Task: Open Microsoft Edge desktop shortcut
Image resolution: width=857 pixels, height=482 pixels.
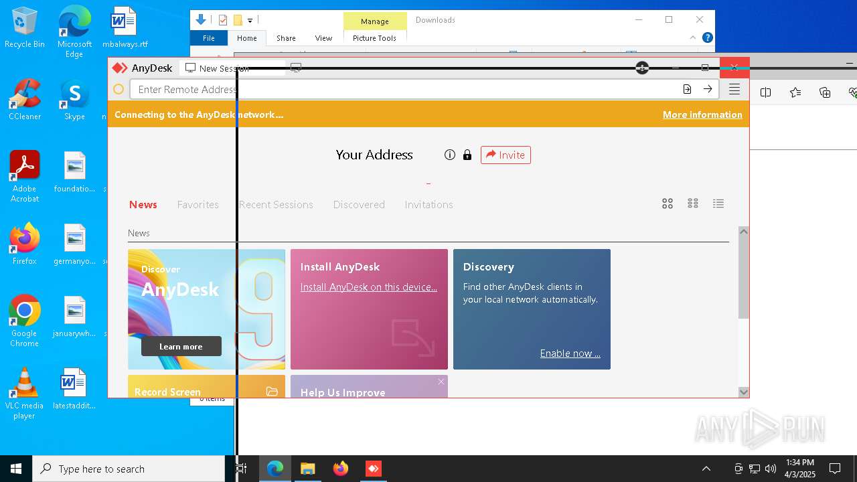Action: (x=74, y=32)
